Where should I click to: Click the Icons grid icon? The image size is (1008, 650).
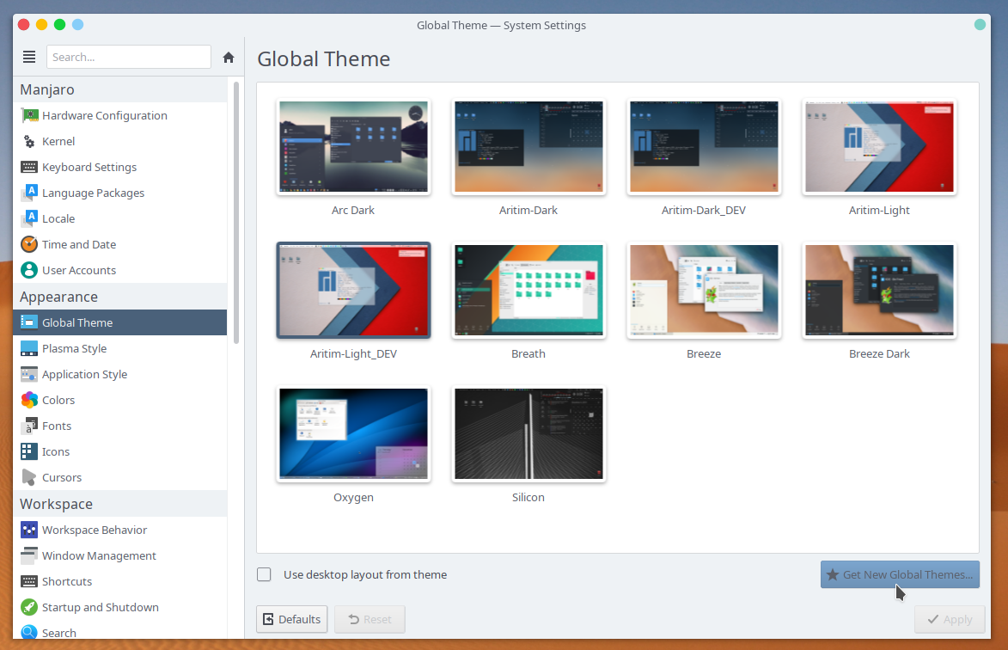29,451
